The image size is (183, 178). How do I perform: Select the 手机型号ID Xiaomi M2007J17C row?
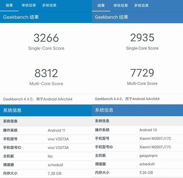tap(137, 147)
